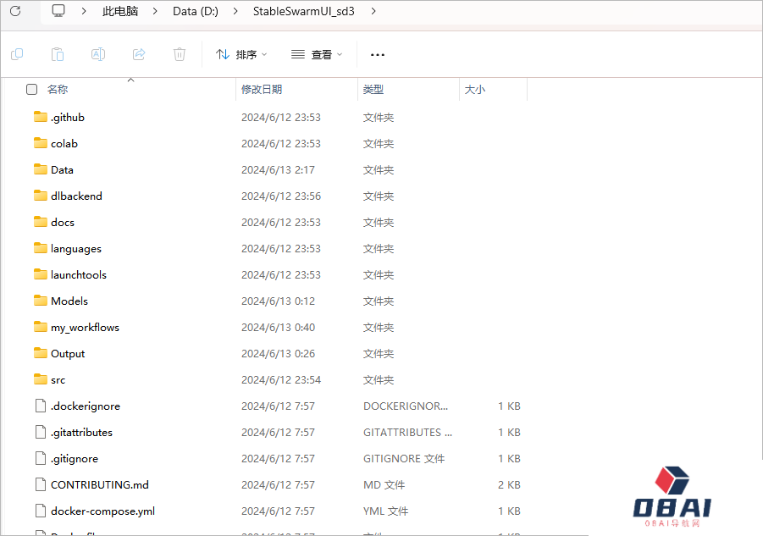The image size is (763, 536).
Task: Expand chevron after StableSwarmUI_sd3 in breadcrumb
Action: (x=373, y=11)
